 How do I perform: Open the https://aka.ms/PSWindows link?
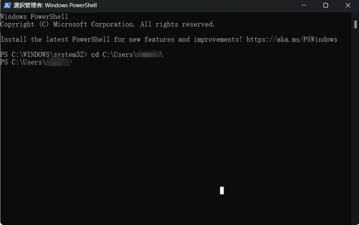click(291, 39)
